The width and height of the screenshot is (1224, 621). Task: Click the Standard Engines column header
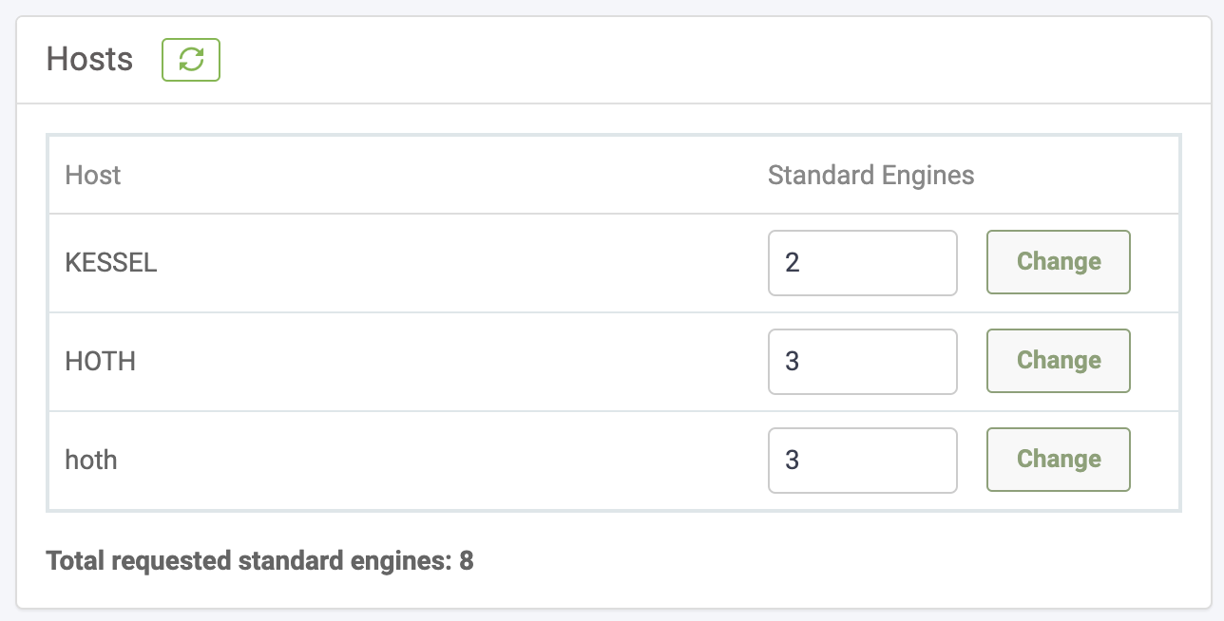point(870,175)
